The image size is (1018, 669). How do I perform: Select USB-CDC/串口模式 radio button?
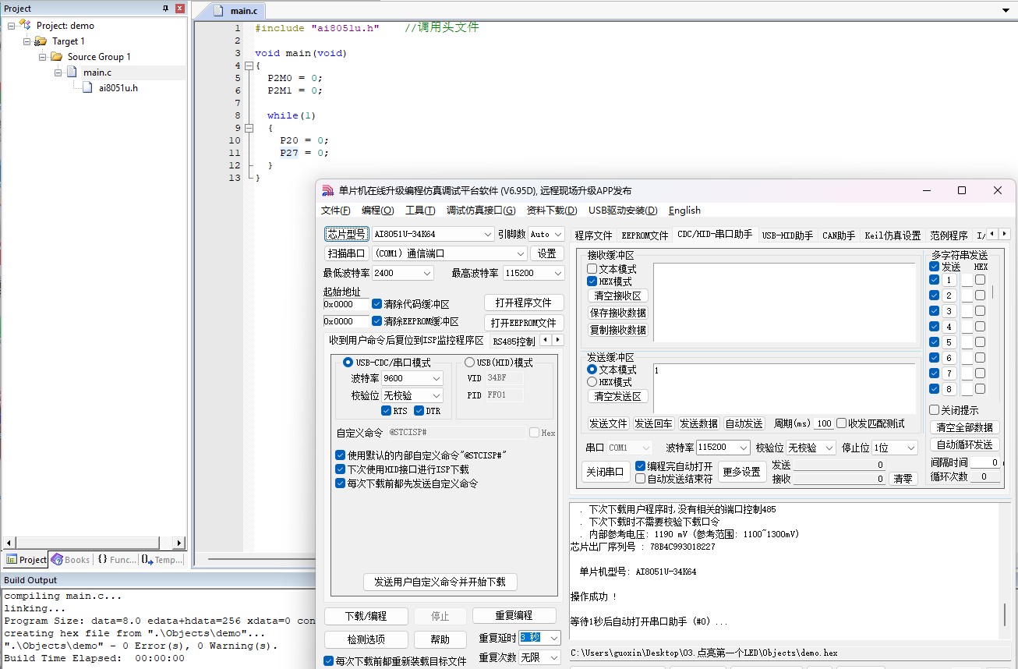348,363
